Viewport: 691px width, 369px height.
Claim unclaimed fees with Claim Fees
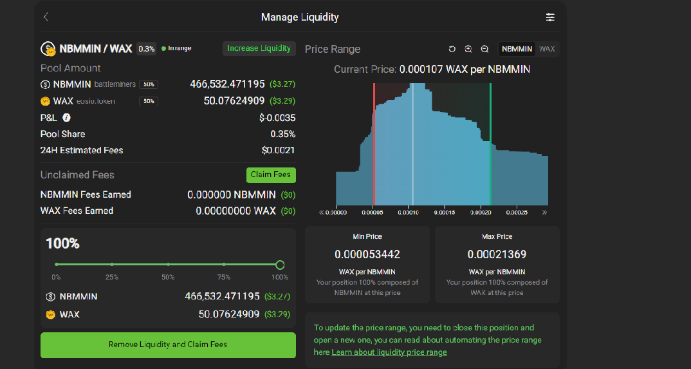(271, 175)
